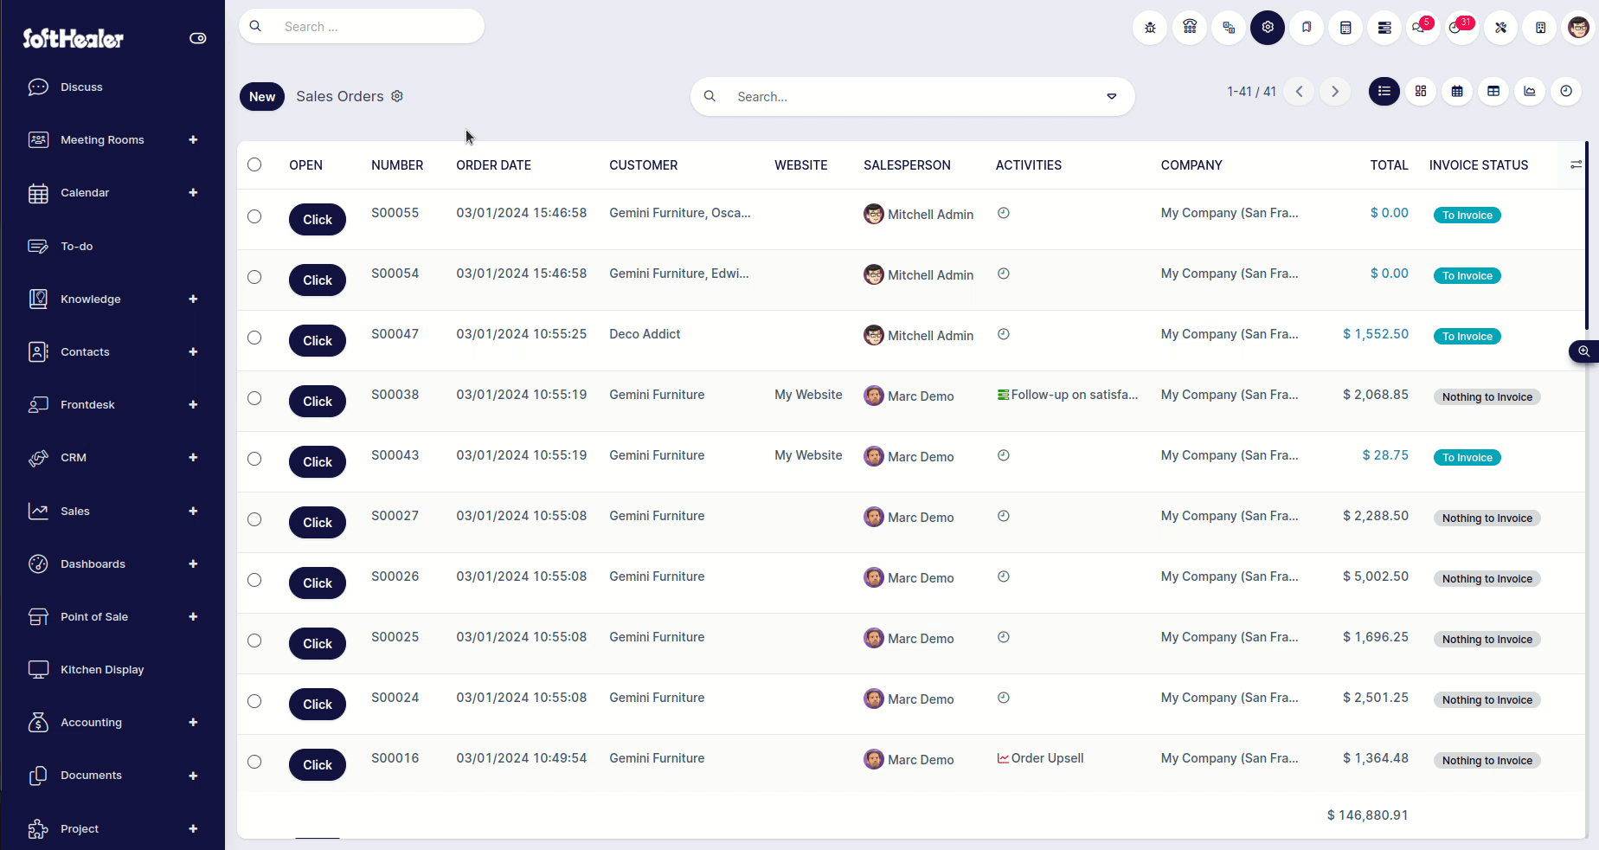Click activity clock icon for order S00055
The height and width of the screenshot is (850, 1599).
(1004, 213)
